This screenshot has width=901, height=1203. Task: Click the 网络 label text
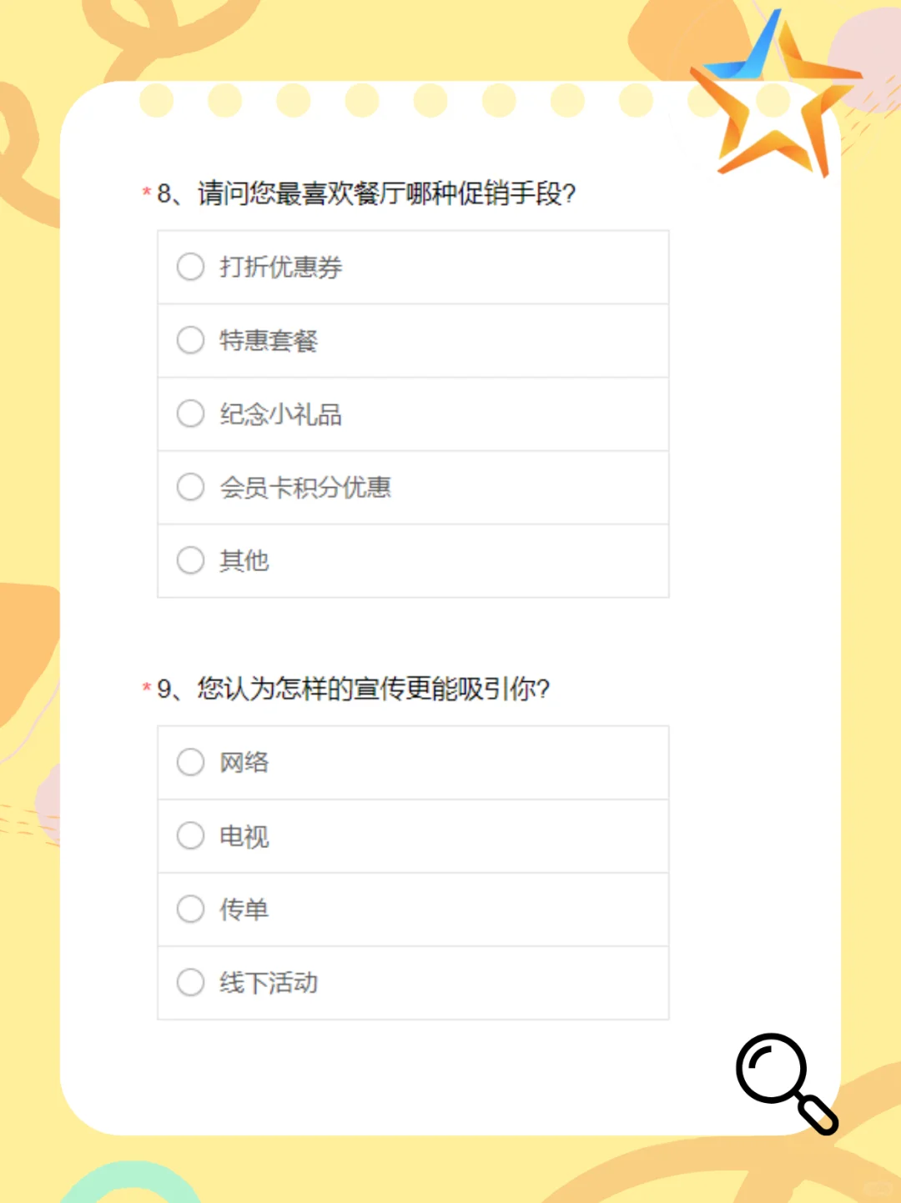pos(244,762)
